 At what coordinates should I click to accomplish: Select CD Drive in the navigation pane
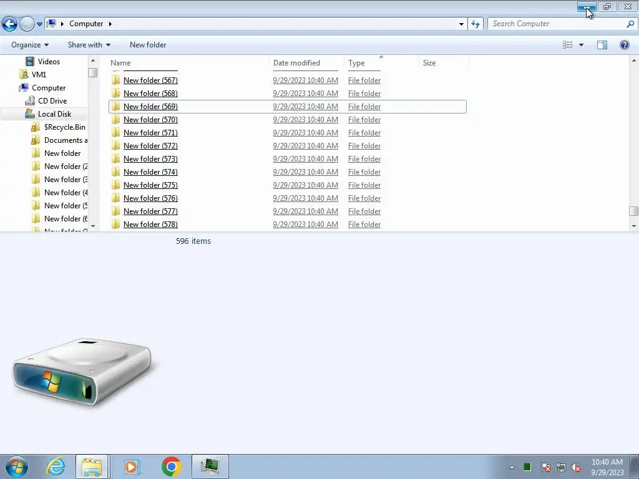[x=52, y=100]
